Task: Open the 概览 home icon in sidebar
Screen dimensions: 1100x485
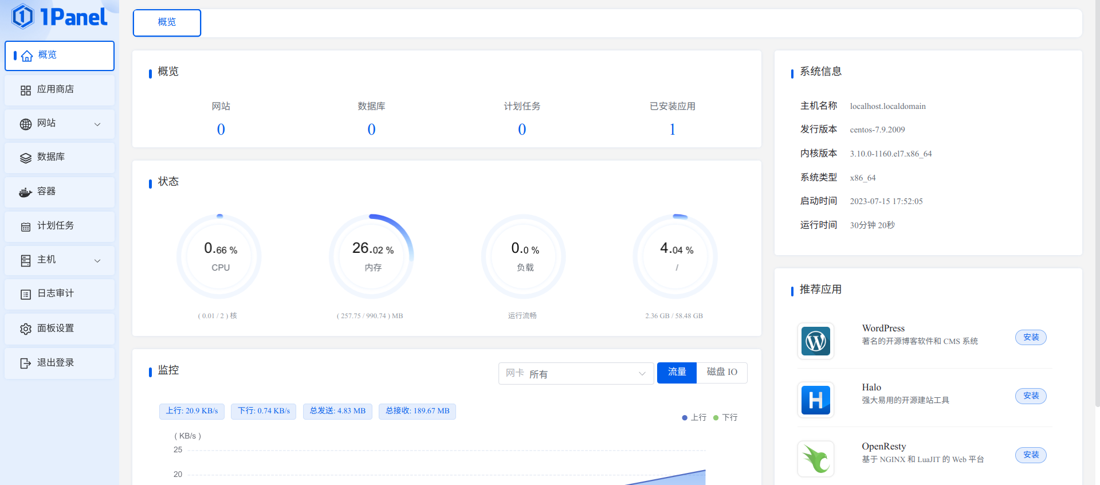Action: (x=27, y=56)
